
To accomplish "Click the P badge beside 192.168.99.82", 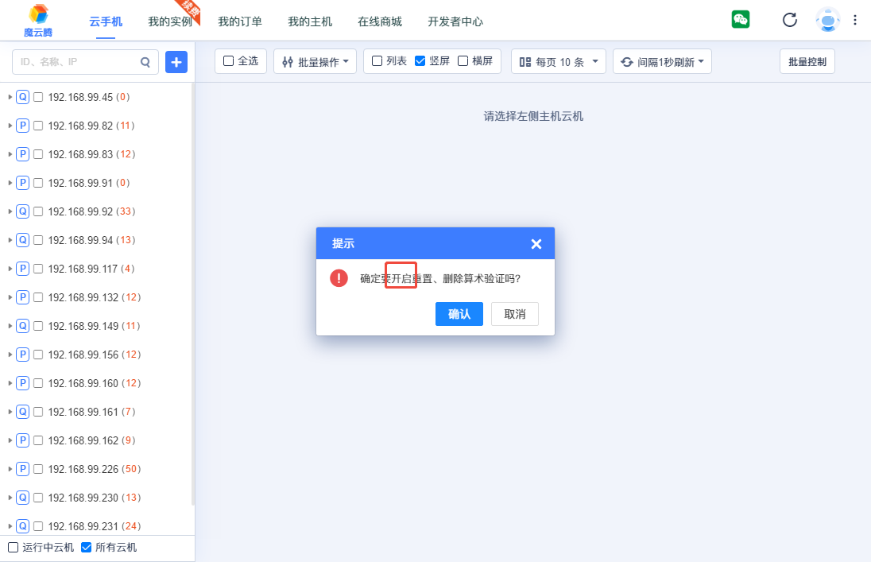I will [x=22, y=126].
